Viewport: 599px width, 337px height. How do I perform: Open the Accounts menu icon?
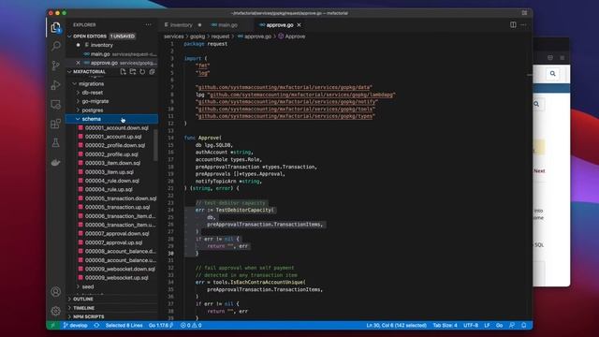click(56, 292)
